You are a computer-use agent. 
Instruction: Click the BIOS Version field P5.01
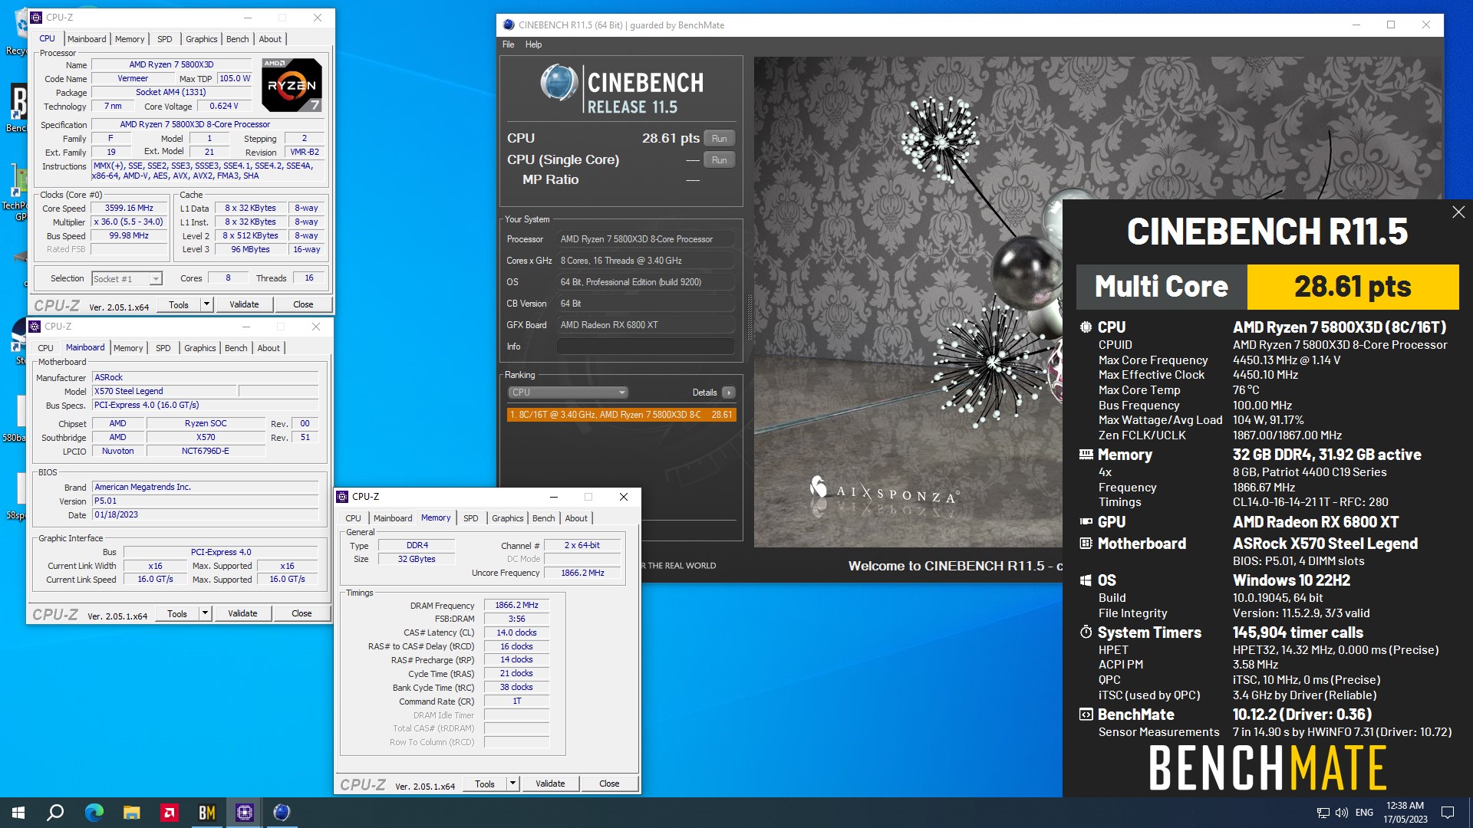[205, 501]
